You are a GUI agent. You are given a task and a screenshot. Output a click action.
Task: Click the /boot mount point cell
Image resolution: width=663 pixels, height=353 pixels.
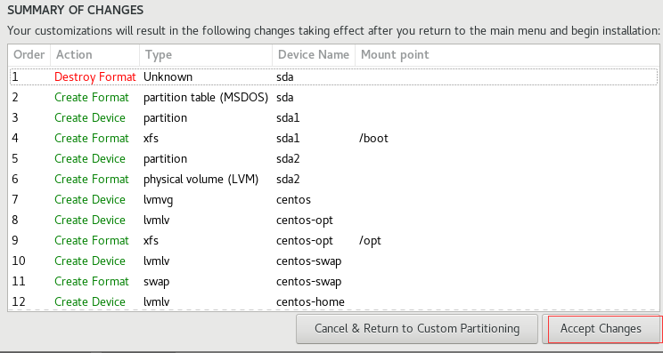coord(373,139)
